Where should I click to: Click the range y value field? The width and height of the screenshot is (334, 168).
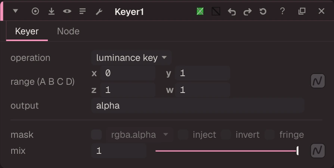click(x=202, y=73)
